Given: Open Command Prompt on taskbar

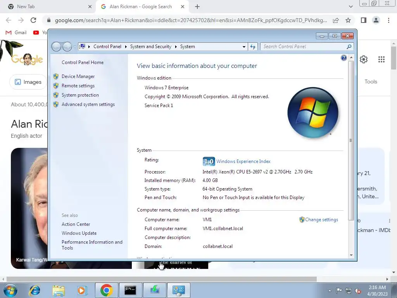Looking at the screenshot, I should 130,290.
